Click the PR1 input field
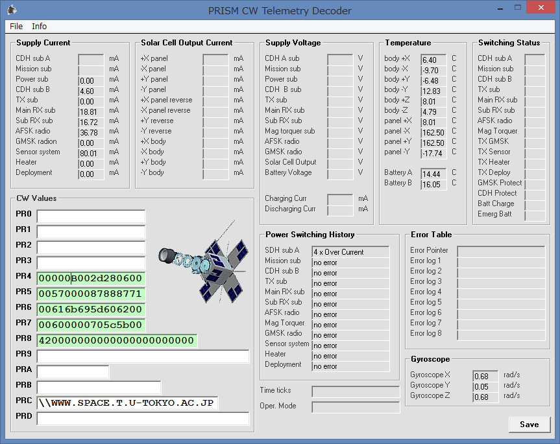The height and width of the screenshot is (444, 560). pos(91,232)
